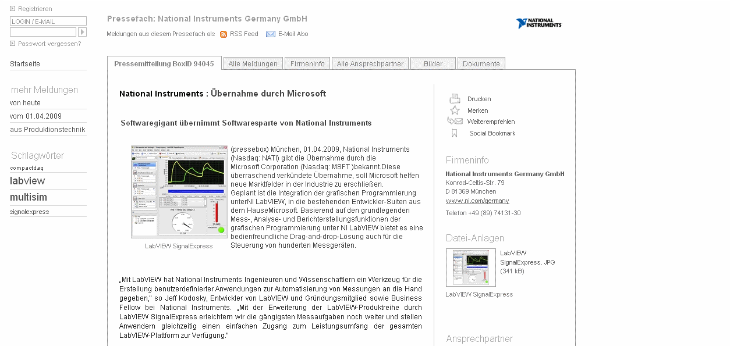Open messages von heute

tap(26, 103)
